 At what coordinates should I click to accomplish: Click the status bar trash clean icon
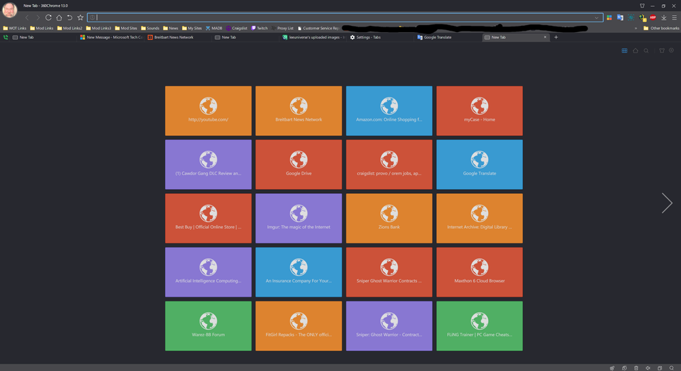[x=636, y=368]
